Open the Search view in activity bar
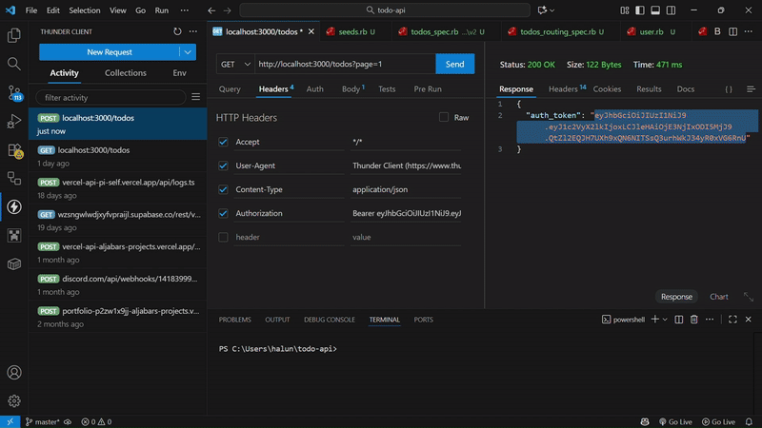 [x=14, y=64]
